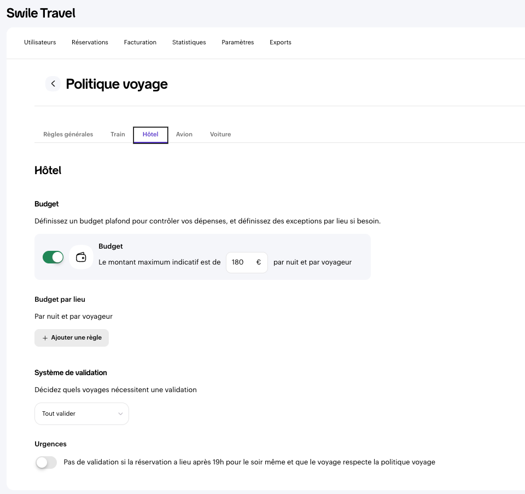Open the Facturation section
This screenshot has height=494, width=525.
pyautogui.click(x=140, y=42)
